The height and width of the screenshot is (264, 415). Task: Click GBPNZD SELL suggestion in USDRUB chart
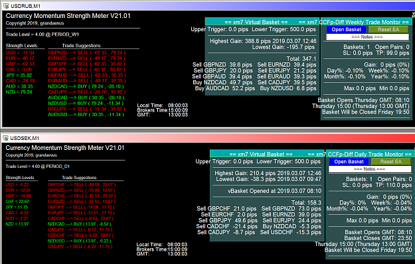(x=87, y=52)
